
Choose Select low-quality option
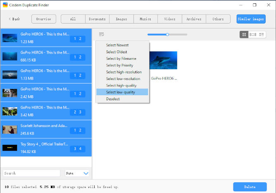pyautogui.click(x=122, y=92)
